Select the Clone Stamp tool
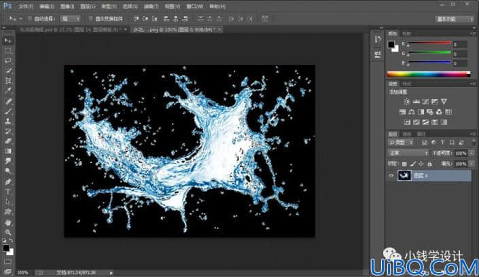This screenshot has width=479, height=277. (8, 122)
